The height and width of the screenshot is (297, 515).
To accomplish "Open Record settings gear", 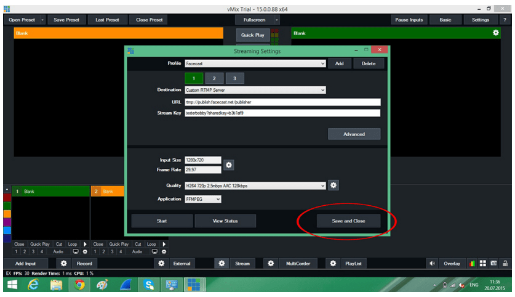I will click(x=64, y=263).
